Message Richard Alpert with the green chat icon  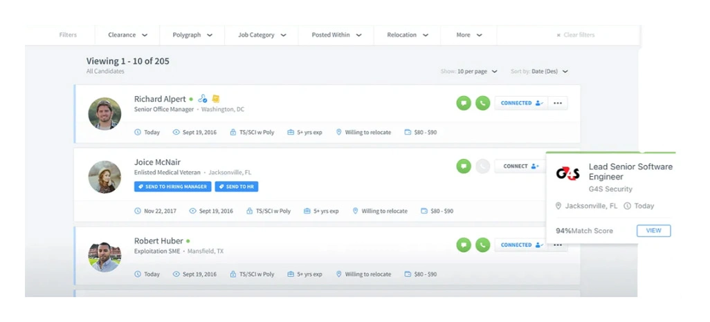pyautogui.click(x=463, y=103)
